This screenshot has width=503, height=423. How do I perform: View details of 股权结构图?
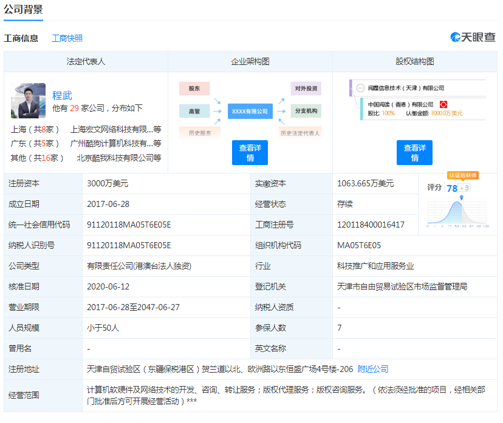(x=414, y=152)
